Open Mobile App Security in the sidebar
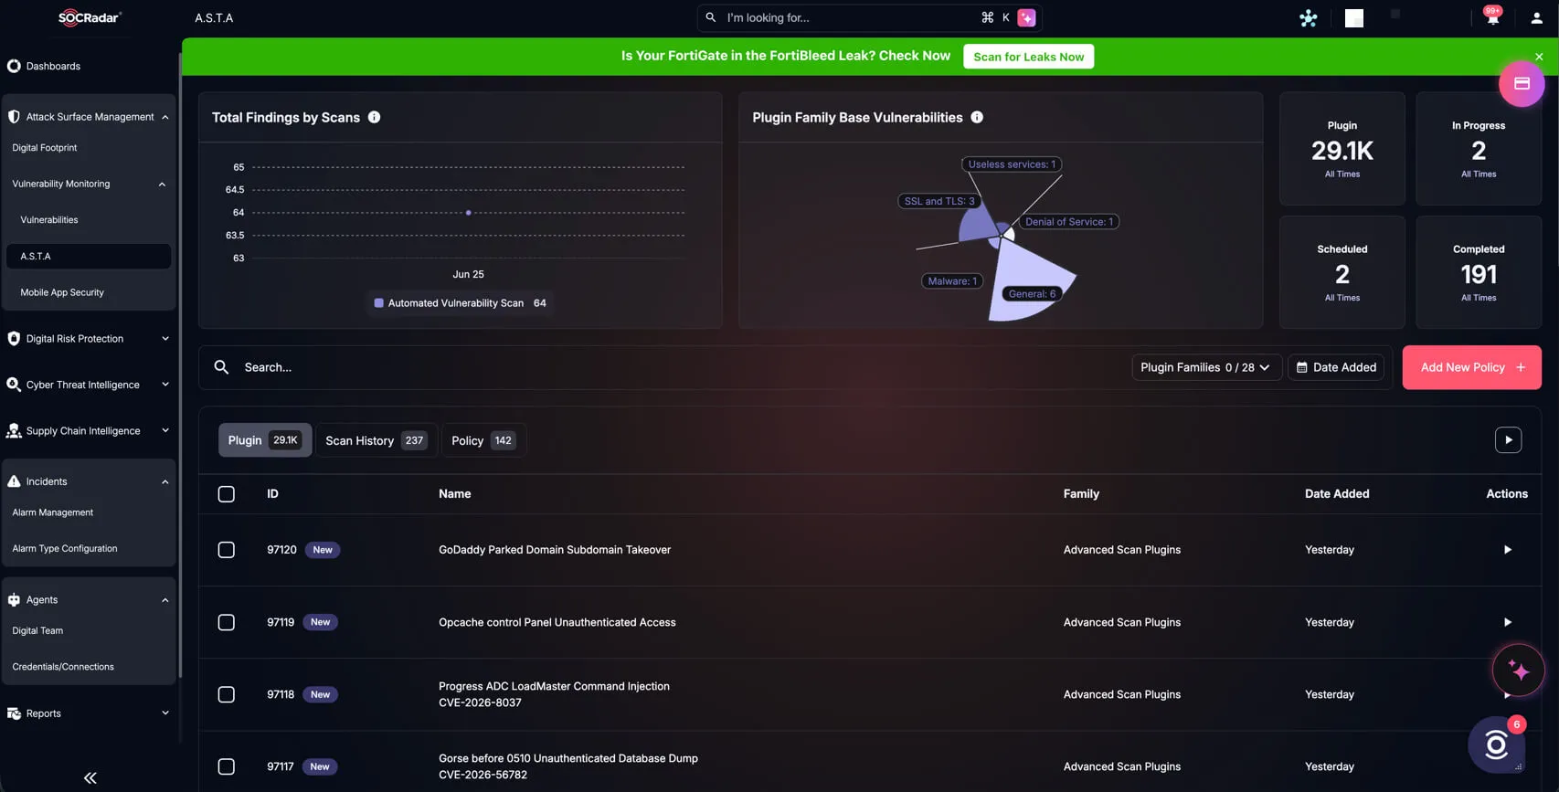The width and height of the screenshot is (1559, 792). pos(62,292)
